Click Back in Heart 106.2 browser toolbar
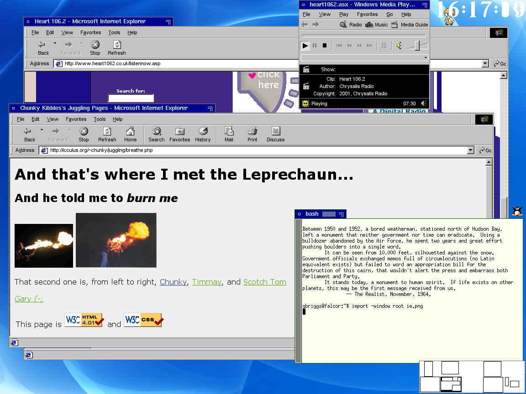Viewport: 526px width, 394px height. 43,48
